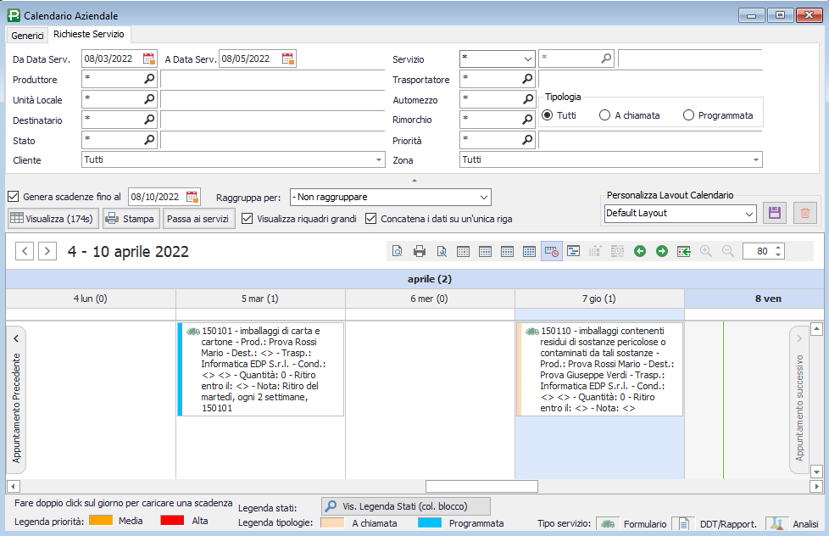The image size is (829, 536).
Task: Expand the Cliente dropdown
Action: [378, 159]
